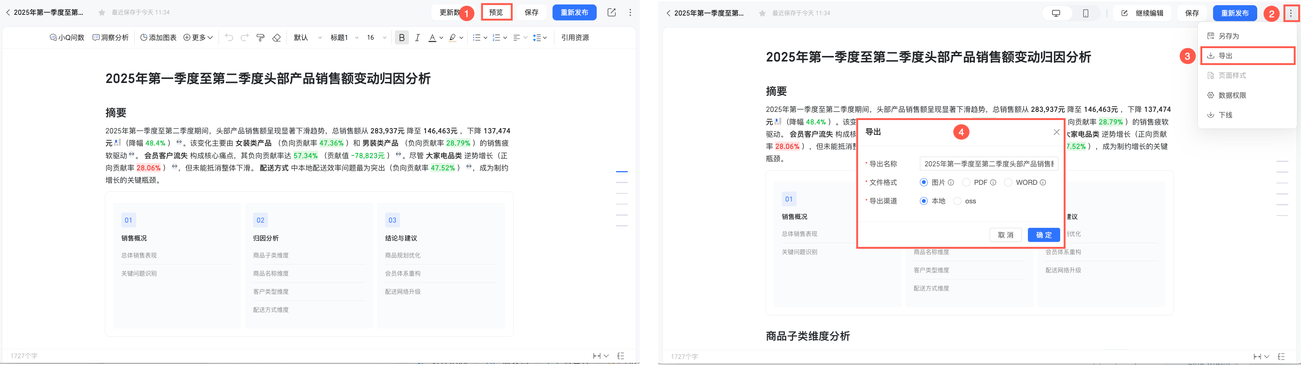Image resolution: width=1301 pixels, height=366 pixels.
Task: Clear formatting with the eraser icon
Action: (x=276, y=38)
